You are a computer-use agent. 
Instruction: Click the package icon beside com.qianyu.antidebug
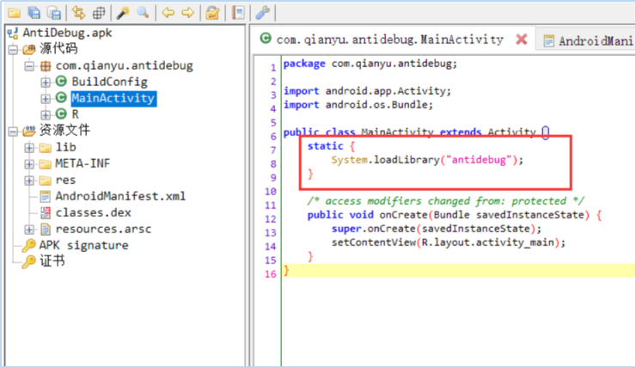click(46, 65)
